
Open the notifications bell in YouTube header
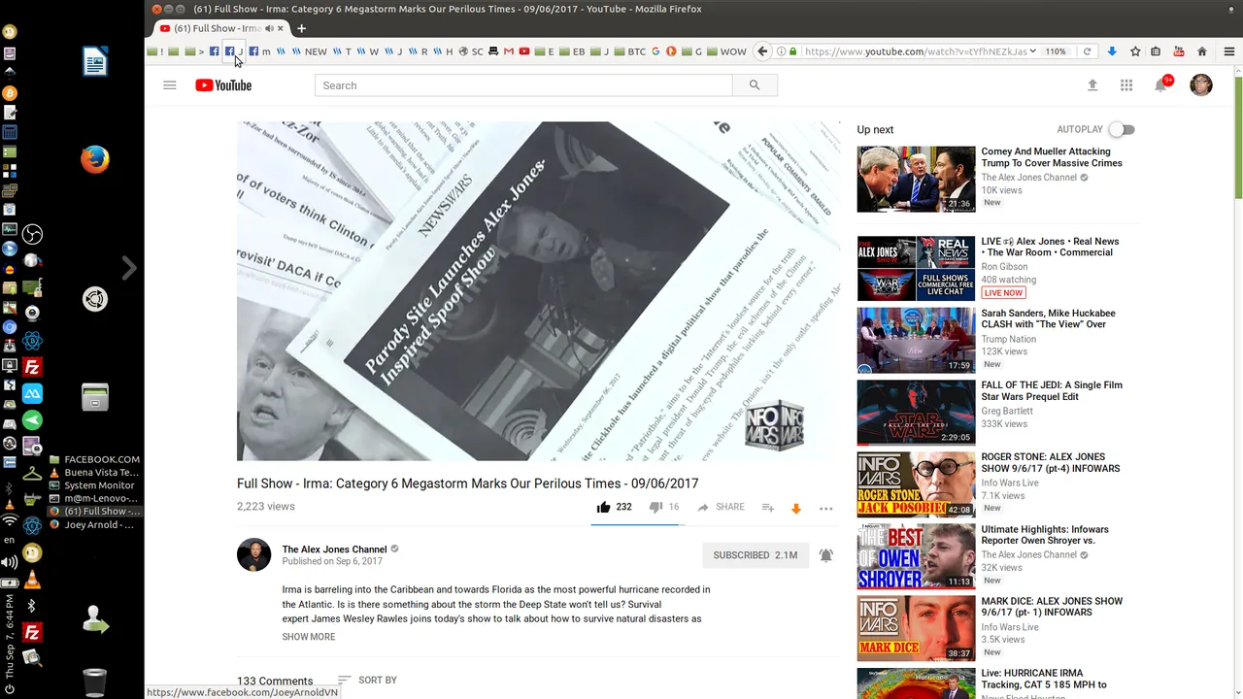click(1160, 85)
